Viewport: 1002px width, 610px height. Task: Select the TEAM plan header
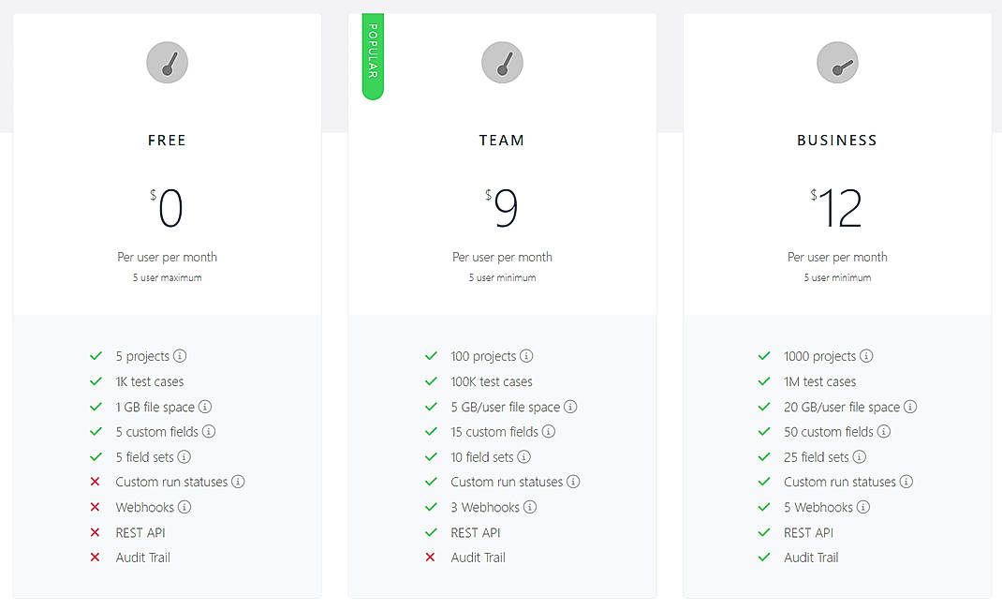(502, 140)
